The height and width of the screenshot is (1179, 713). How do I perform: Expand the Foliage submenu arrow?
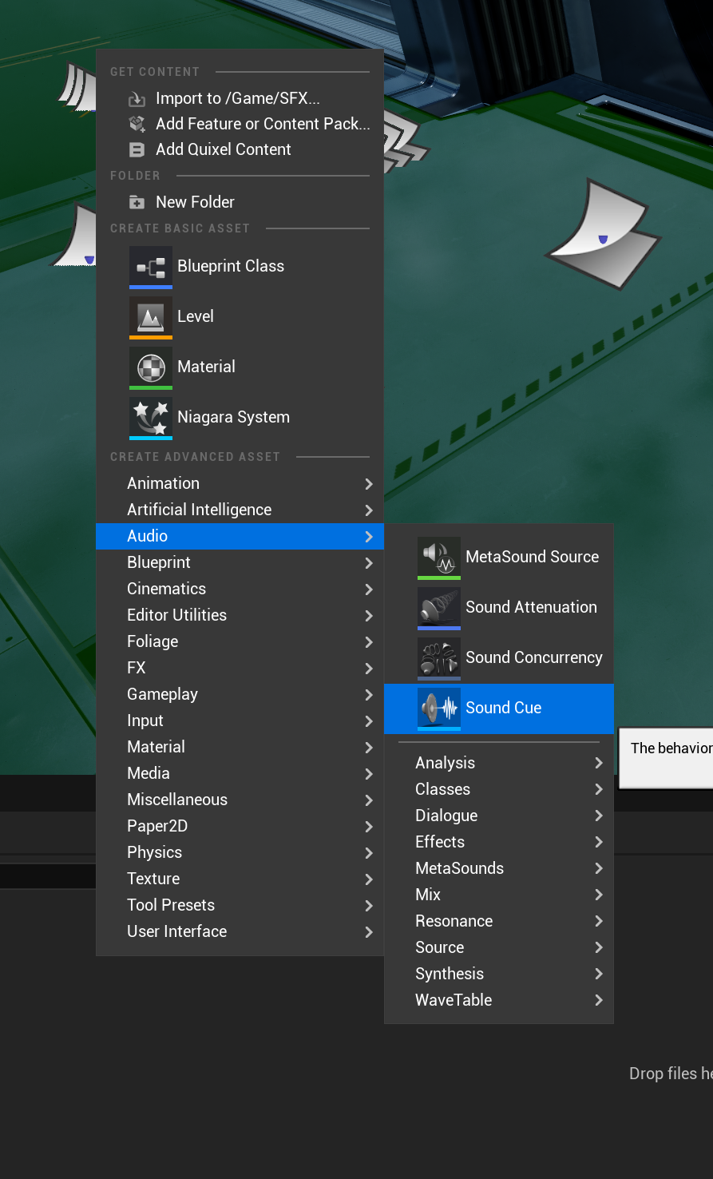(369, 642)
